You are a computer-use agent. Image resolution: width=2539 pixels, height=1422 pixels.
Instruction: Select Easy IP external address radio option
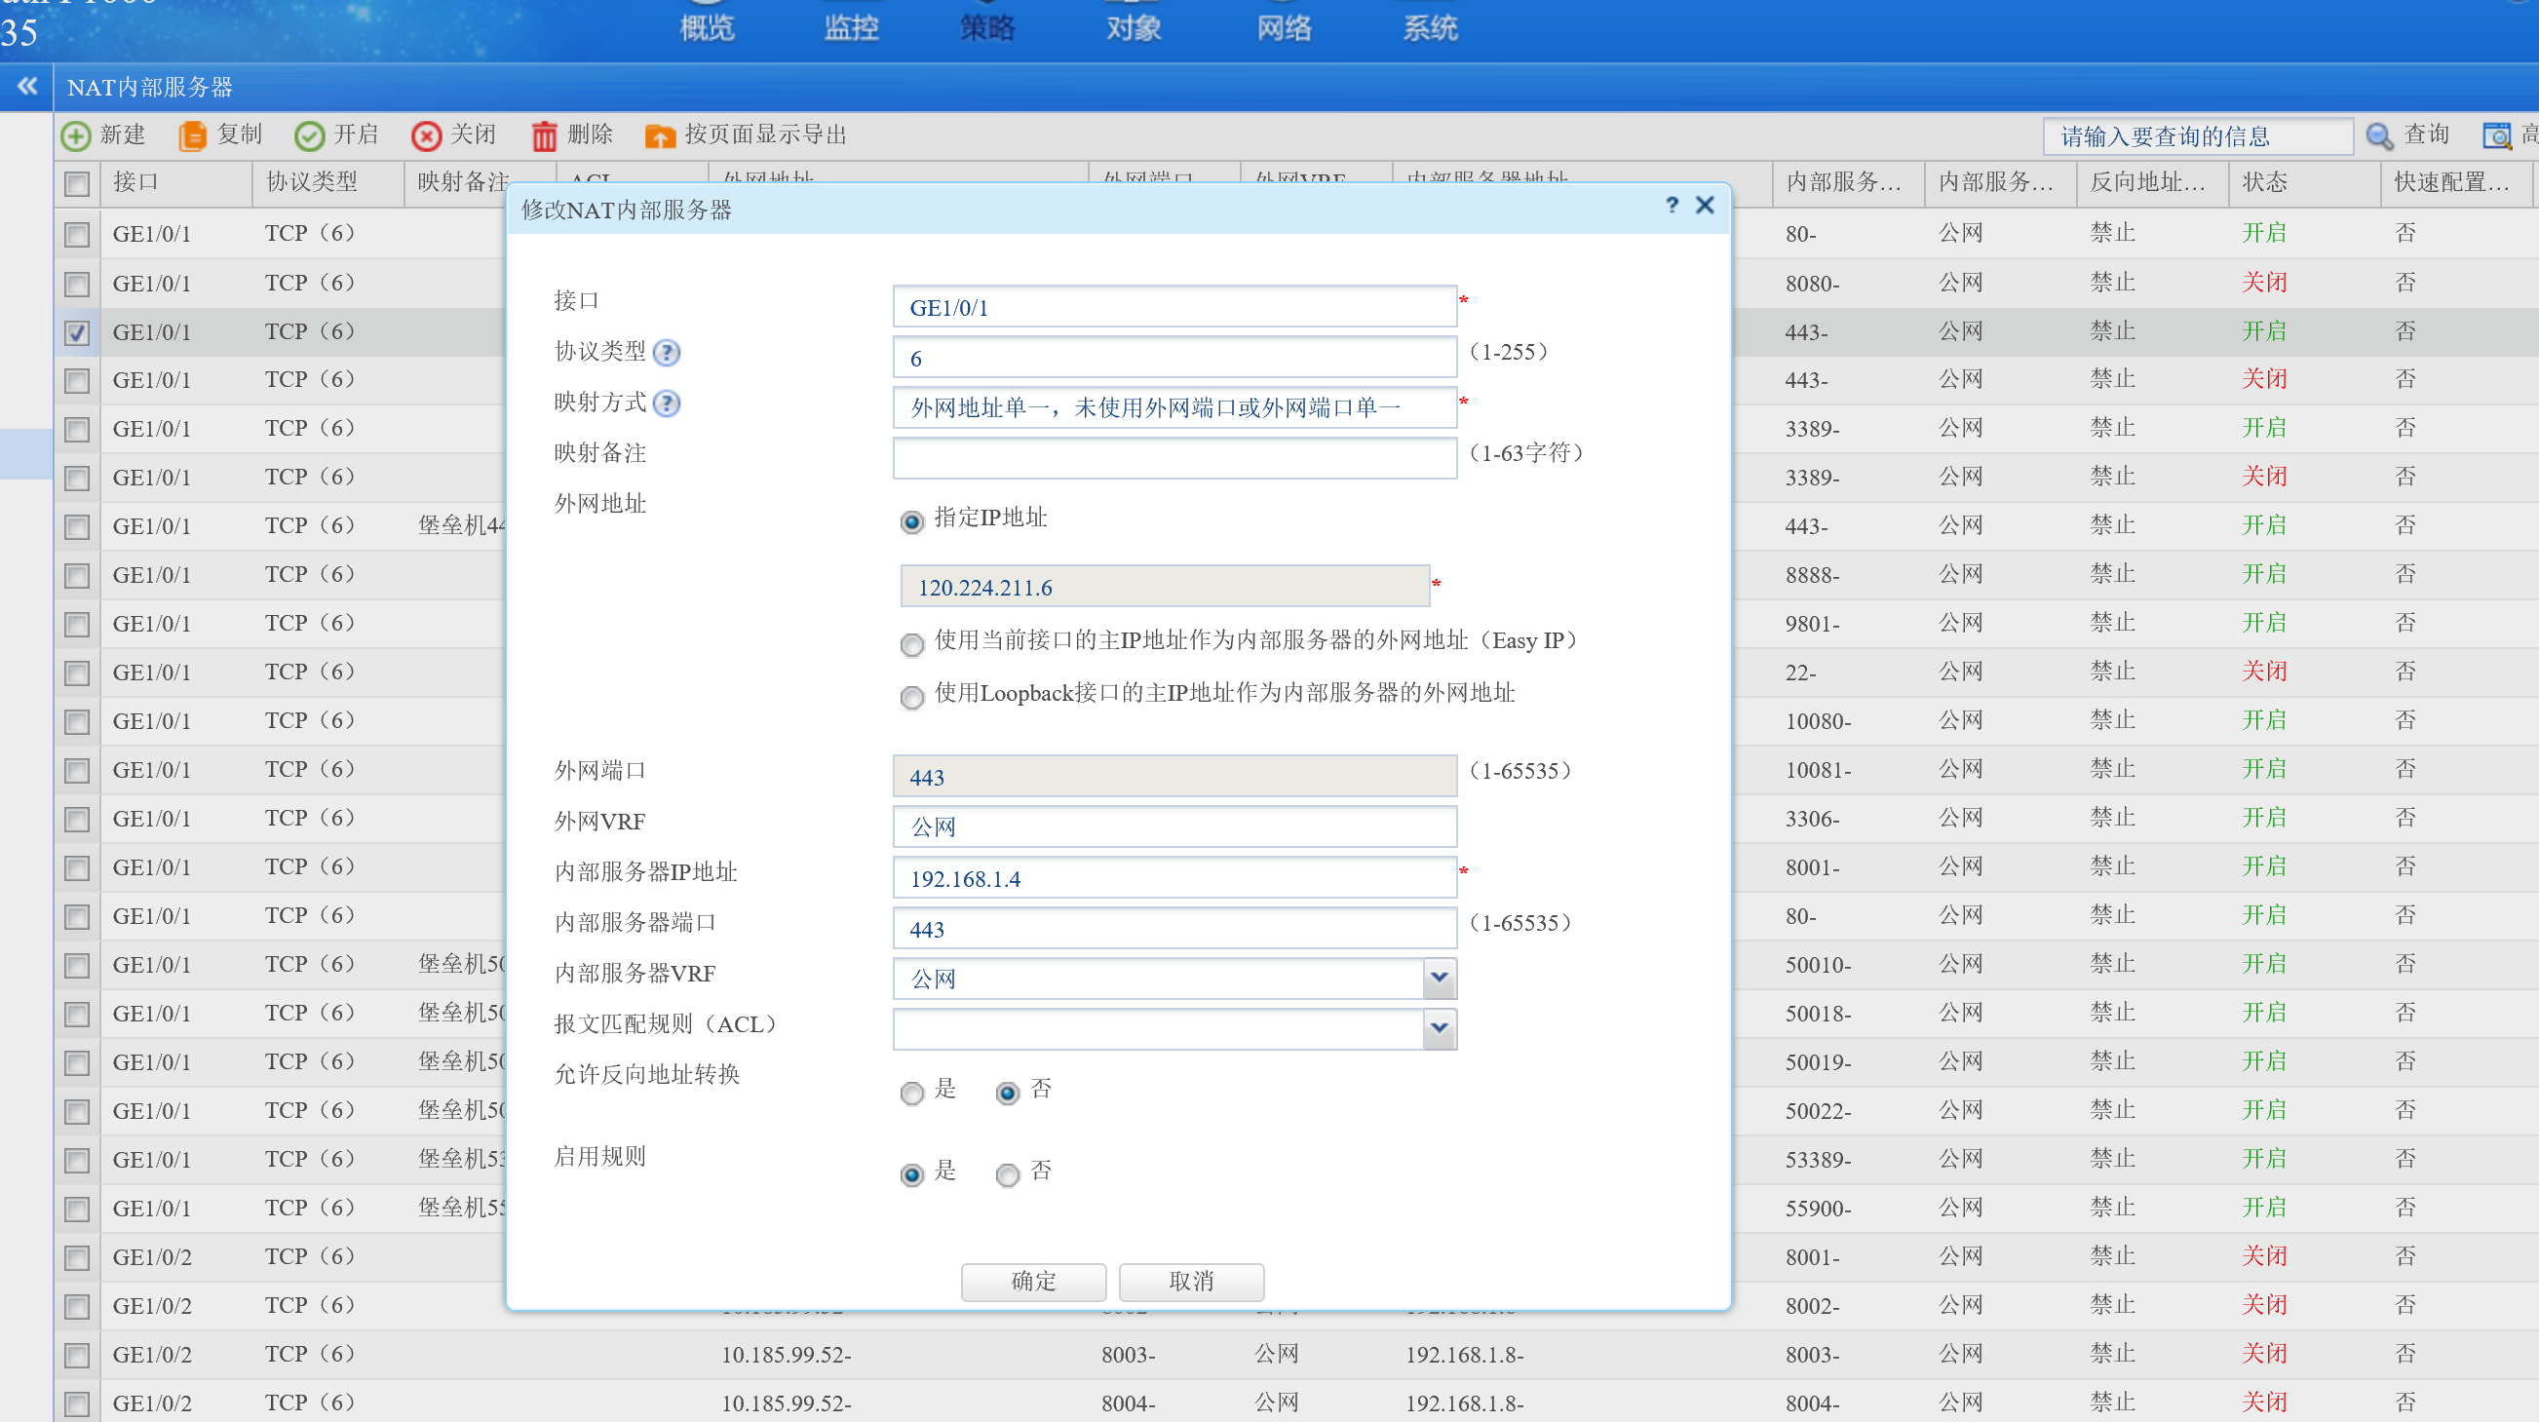[911, 644]
